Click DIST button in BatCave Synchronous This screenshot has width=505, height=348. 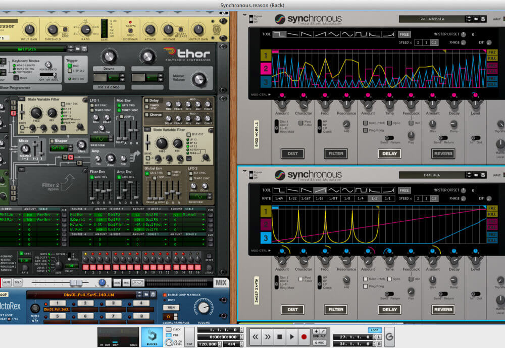point(292,310)
